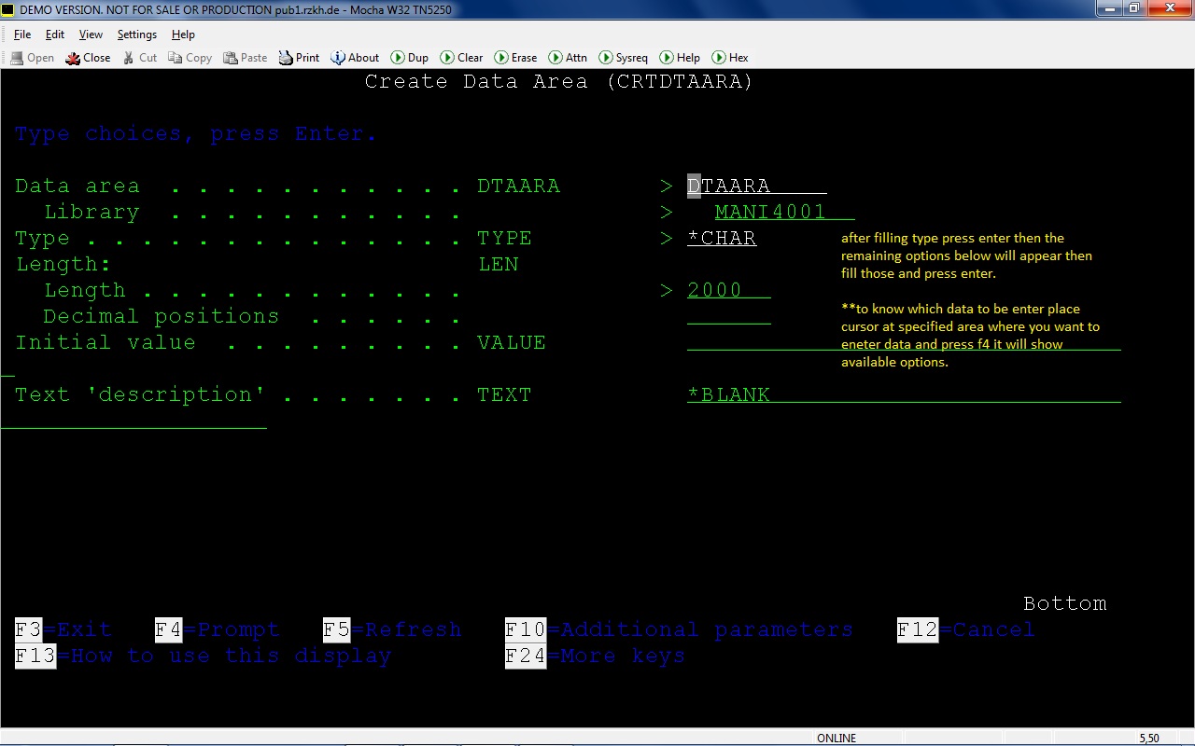Send the Dup key
This screenshot has height=746, width=1195.
pos(409,57)
